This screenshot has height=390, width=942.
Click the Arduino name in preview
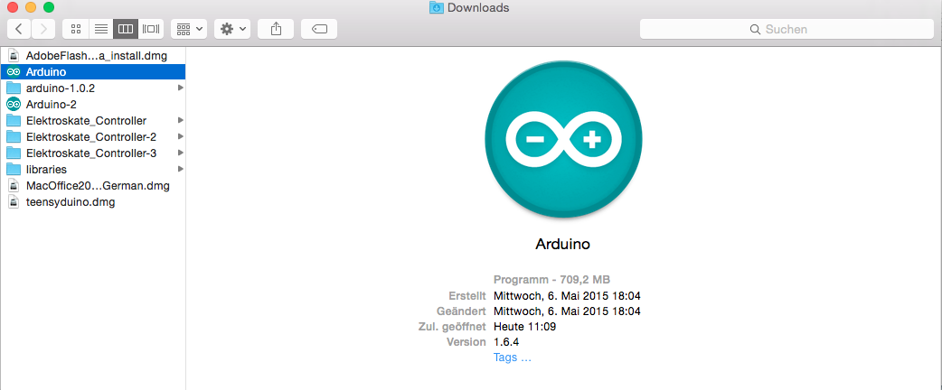(x=563, y=244)
